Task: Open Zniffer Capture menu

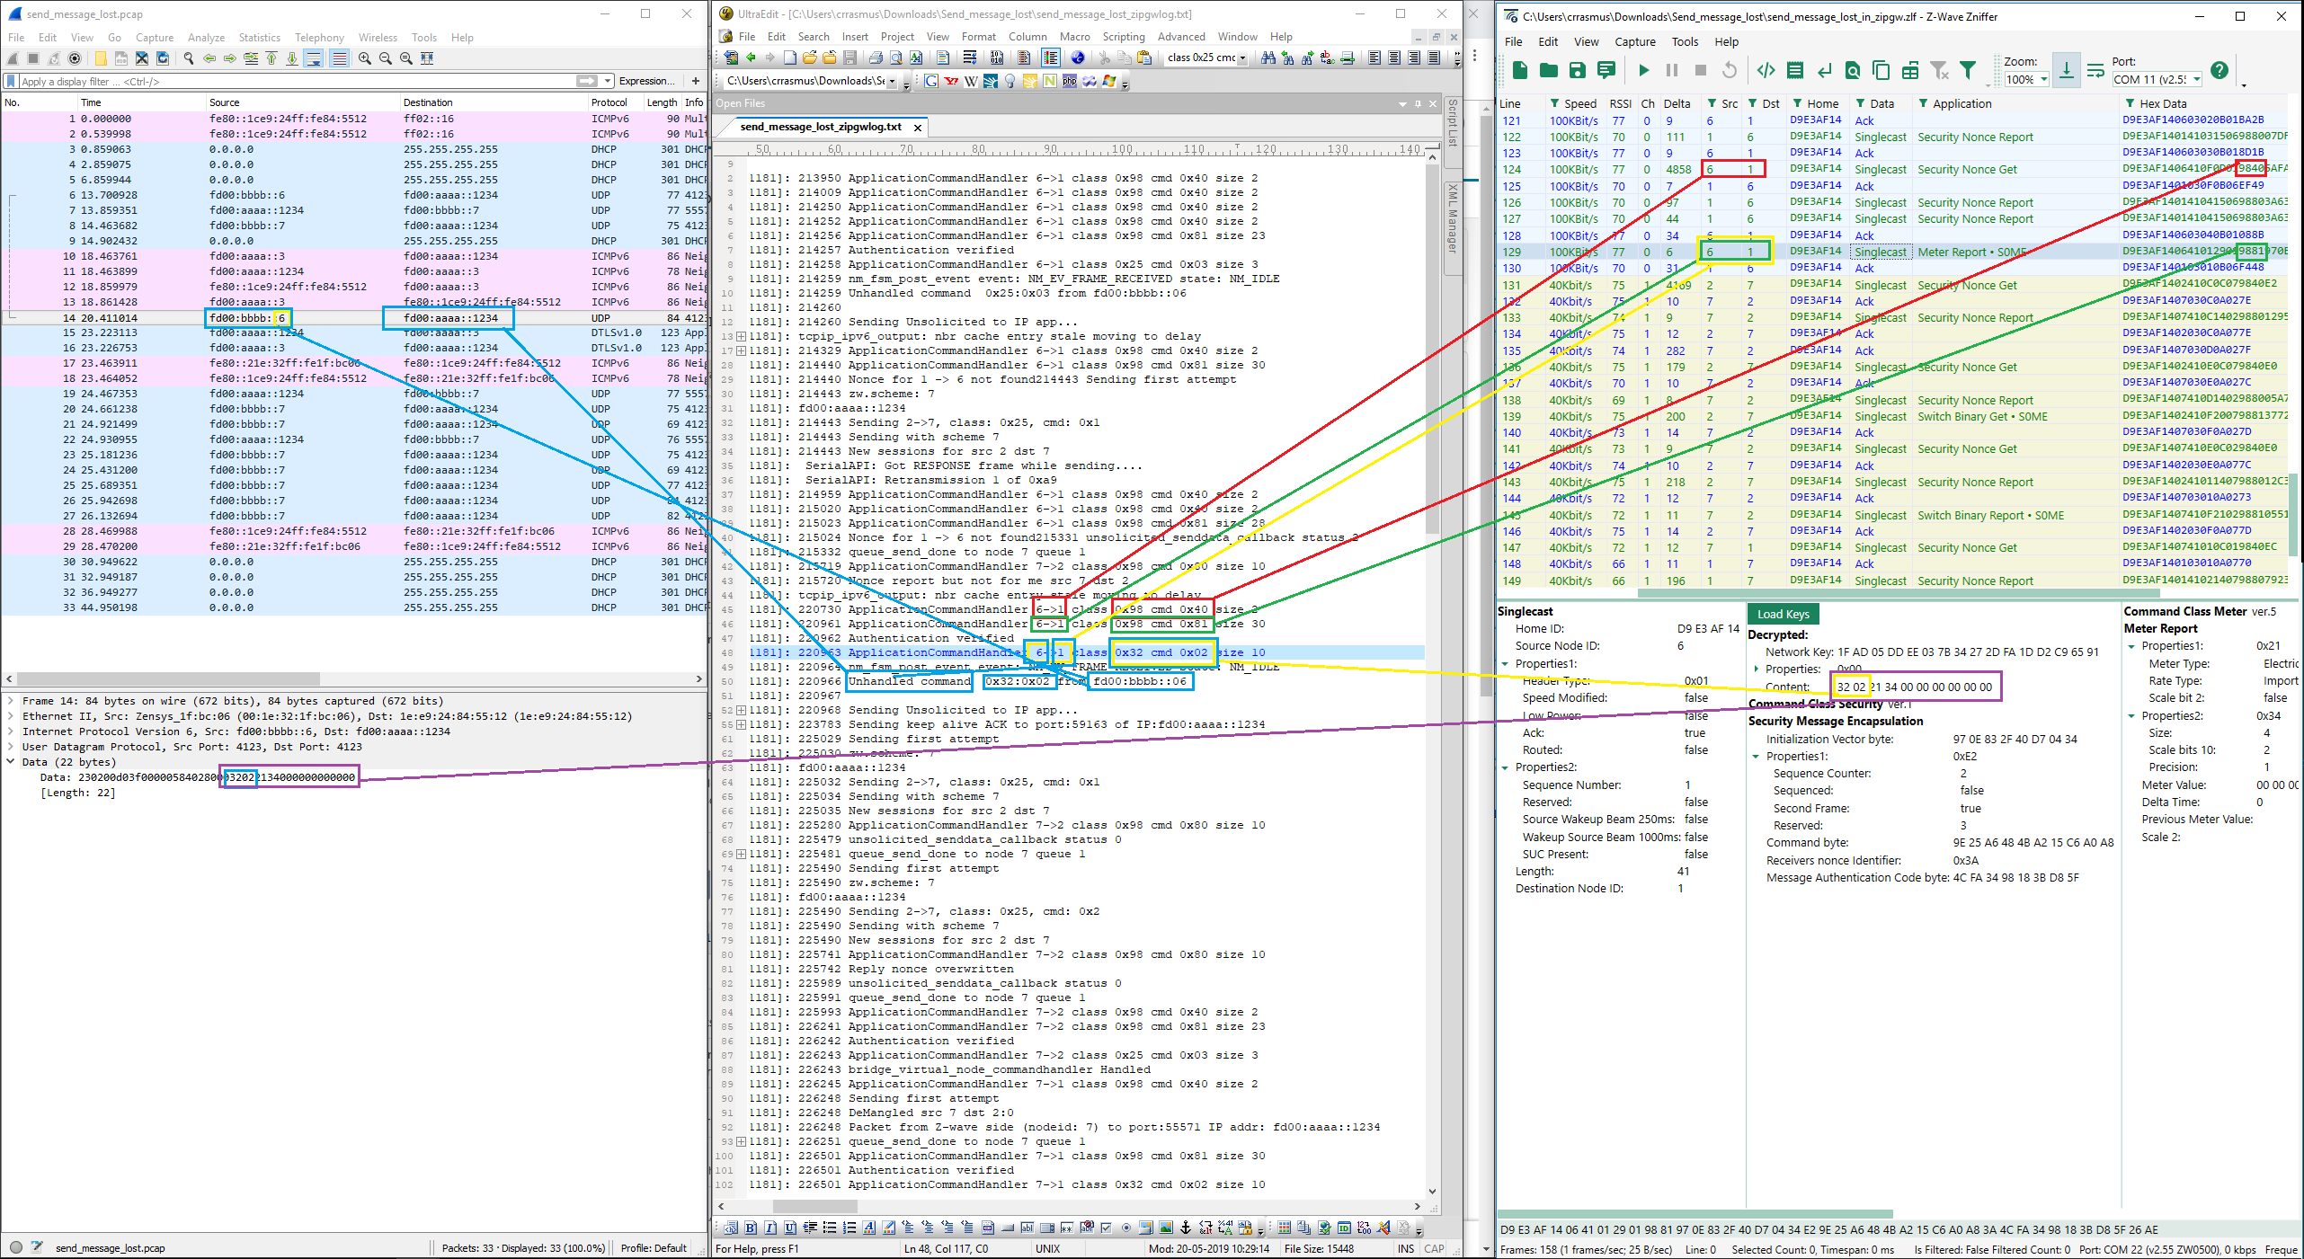Action: pos(1634,41)
